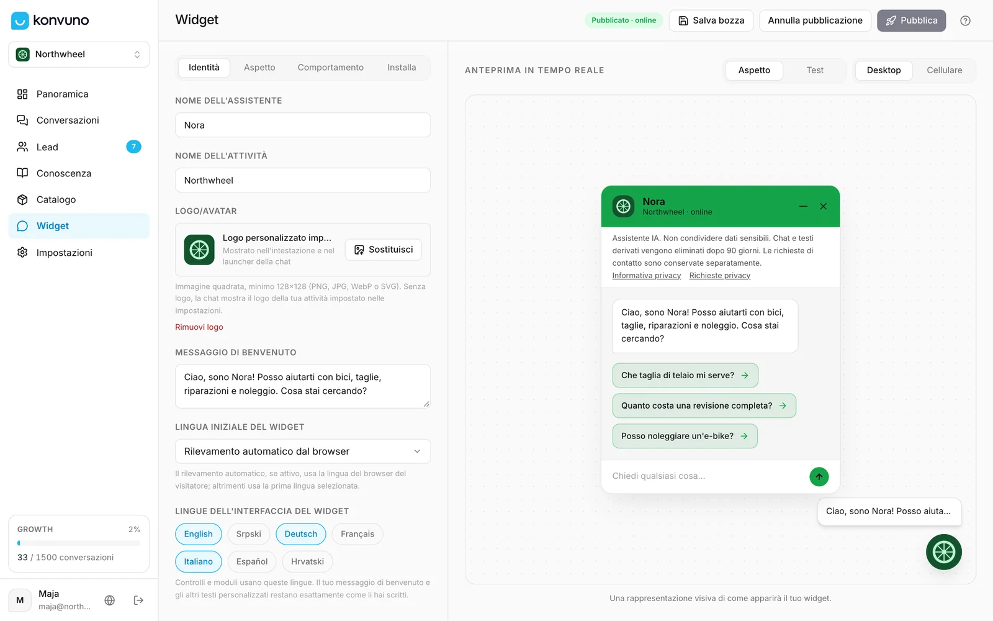The height and width of the screenshot is (621, 993).
Task: Open Conoscenza book icon
Action: 22,173
